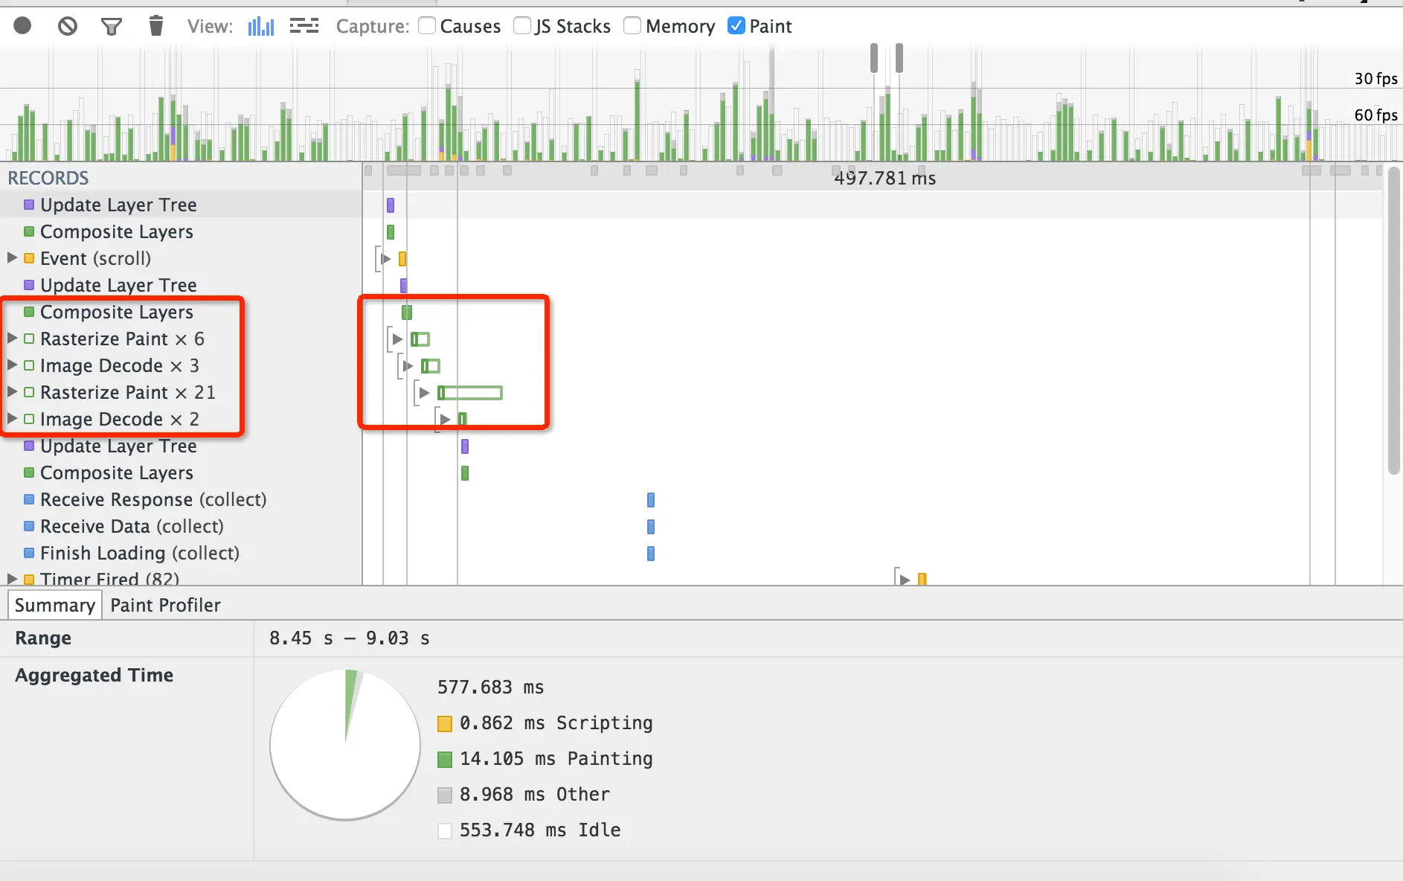
Task: Select the Image Decode × 2 record
Action: click(x=181, y=419)
